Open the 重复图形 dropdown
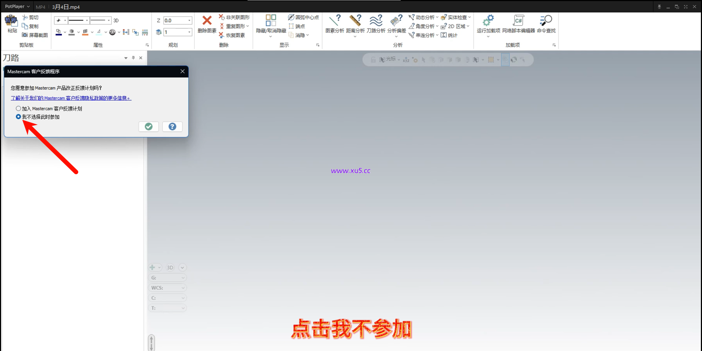702x351 pixels. 247,26
